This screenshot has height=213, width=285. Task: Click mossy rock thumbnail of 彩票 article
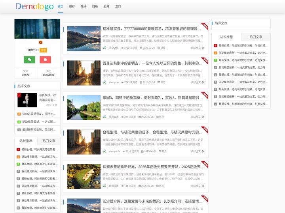pos(84,177)
